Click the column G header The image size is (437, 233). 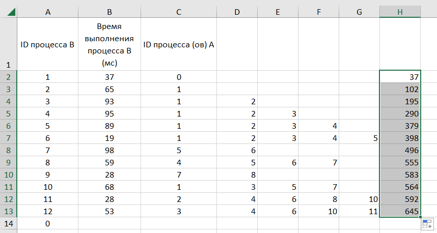click(359, 12)
